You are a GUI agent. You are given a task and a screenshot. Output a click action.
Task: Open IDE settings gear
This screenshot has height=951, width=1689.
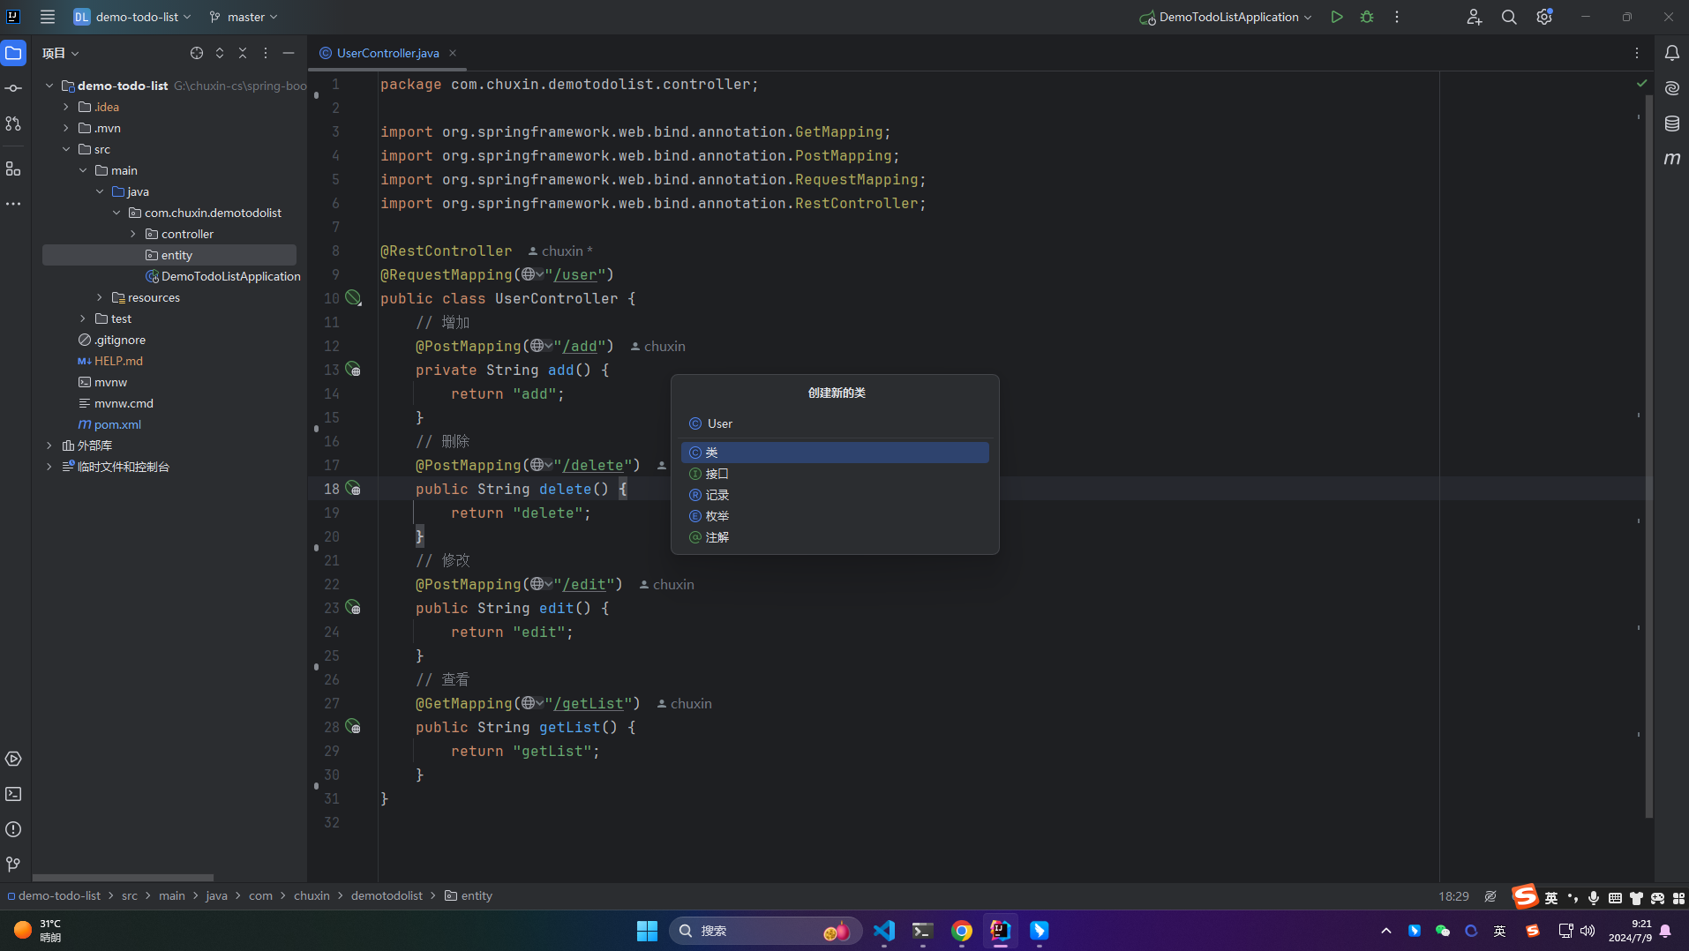point(1544,17)
